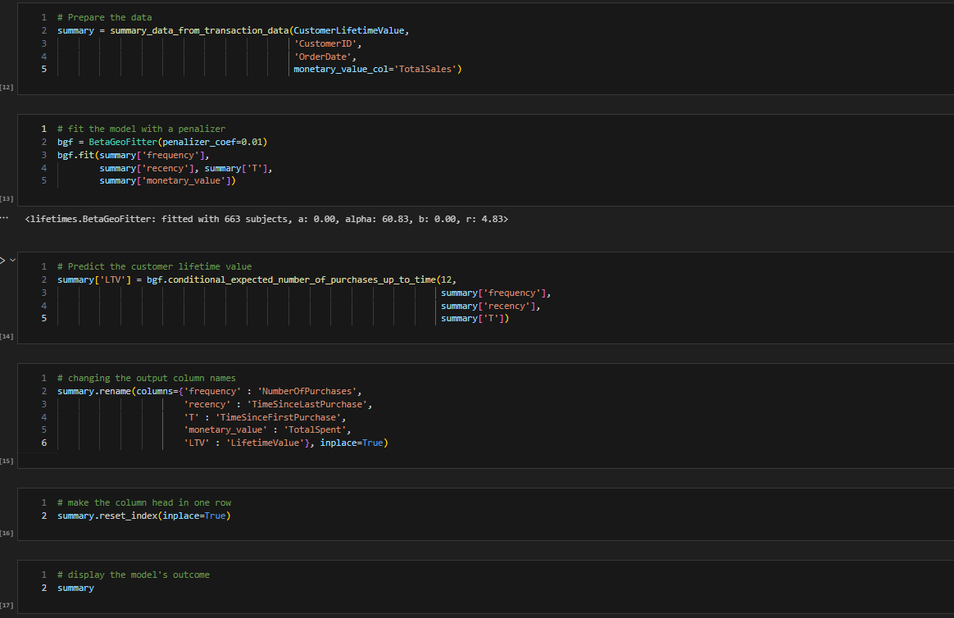Run the Predict customer lifetime value cell
This screenshot has height=618, width=954.
2,261
